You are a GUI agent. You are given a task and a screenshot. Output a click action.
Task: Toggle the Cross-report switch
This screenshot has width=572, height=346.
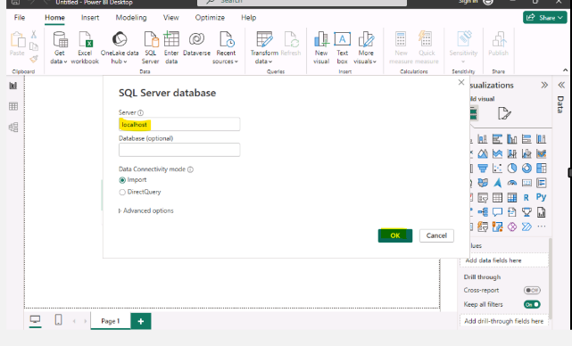coord(532,290)
